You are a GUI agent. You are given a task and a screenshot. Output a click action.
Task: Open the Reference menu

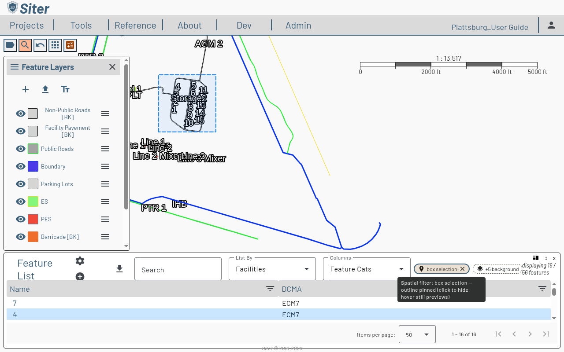135,25
